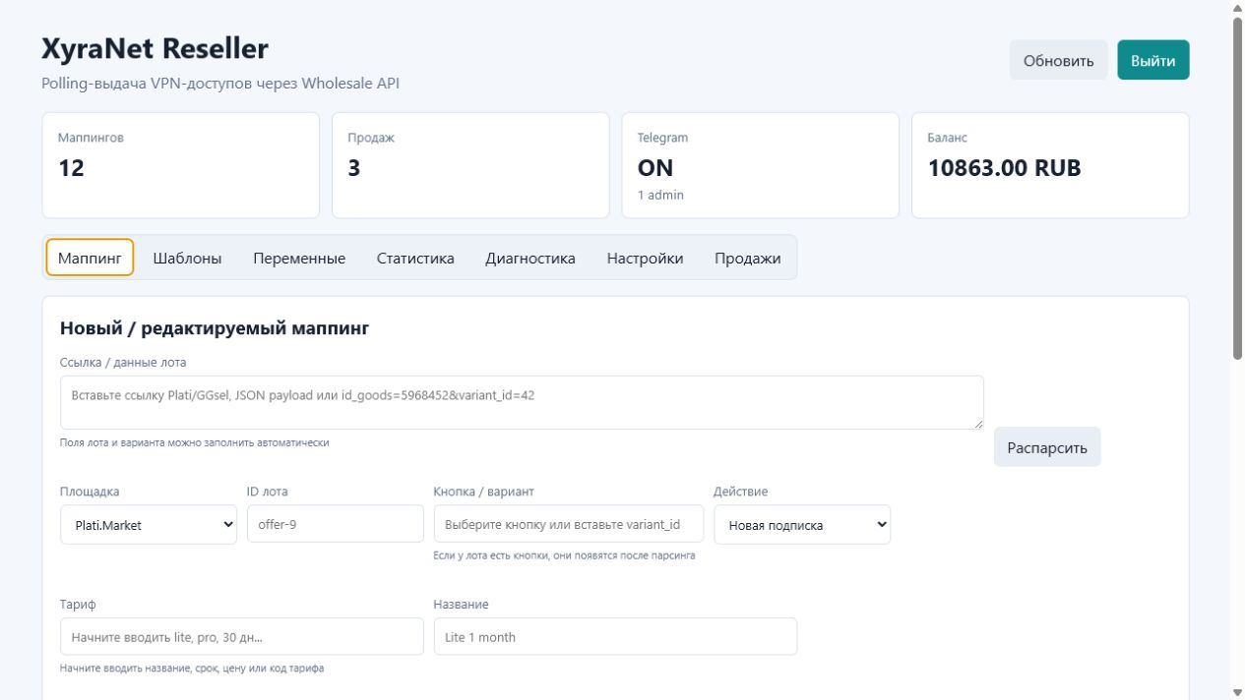Click the Распарсить button
The width and height of the screenshot is (1245, 700).
click(1047, 447)
